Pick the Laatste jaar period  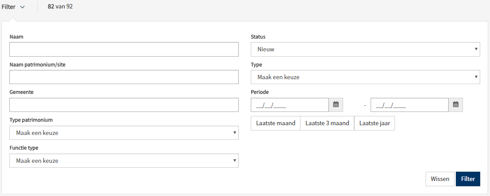[x=375, y=123]
